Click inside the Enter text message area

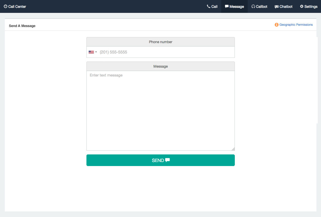[160, 101]
